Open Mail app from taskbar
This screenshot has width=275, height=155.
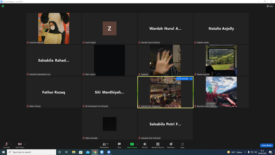pyautogui.click(x=88, y=152)
